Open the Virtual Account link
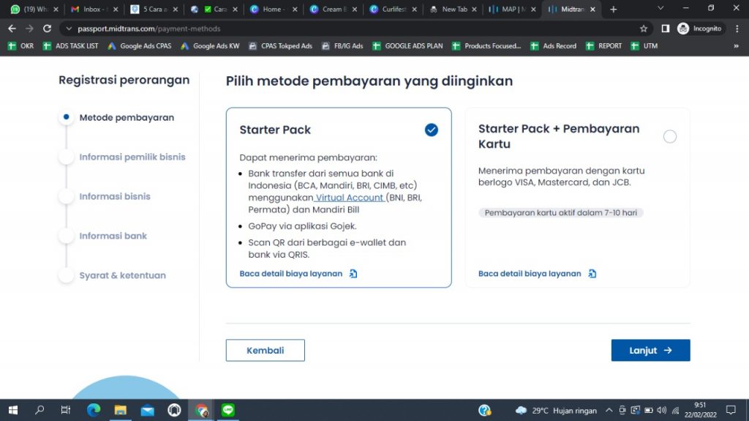Viewport: 749px width, 421px height. [x=350, y=198]
